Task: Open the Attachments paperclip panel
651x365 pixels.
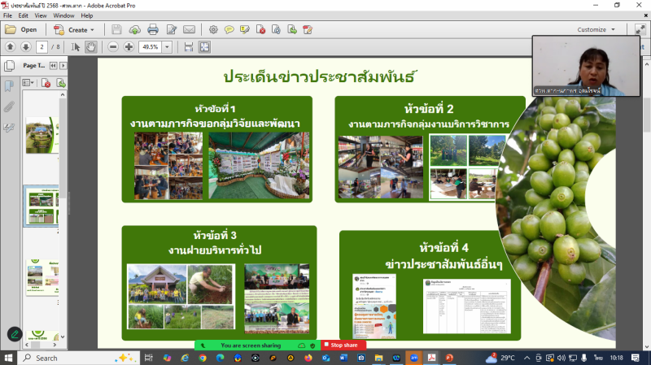Action: (9, 106)
